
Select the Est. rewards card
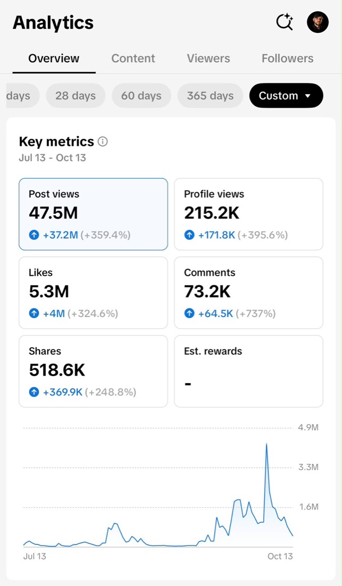[x=249, y=371]
